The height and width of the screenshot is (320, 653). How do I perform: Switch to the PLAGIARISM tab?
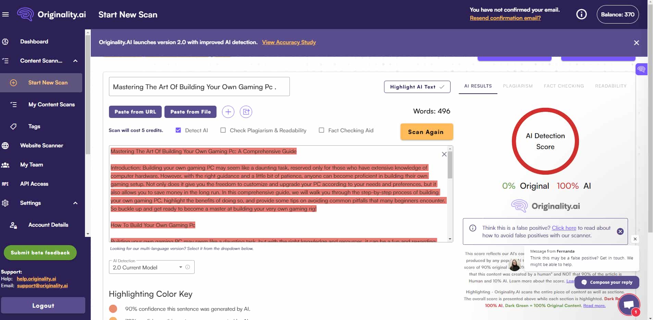(x=517, y=86)
